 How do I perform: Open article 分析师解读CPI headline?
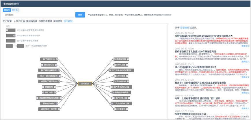(x=204, y=36)
